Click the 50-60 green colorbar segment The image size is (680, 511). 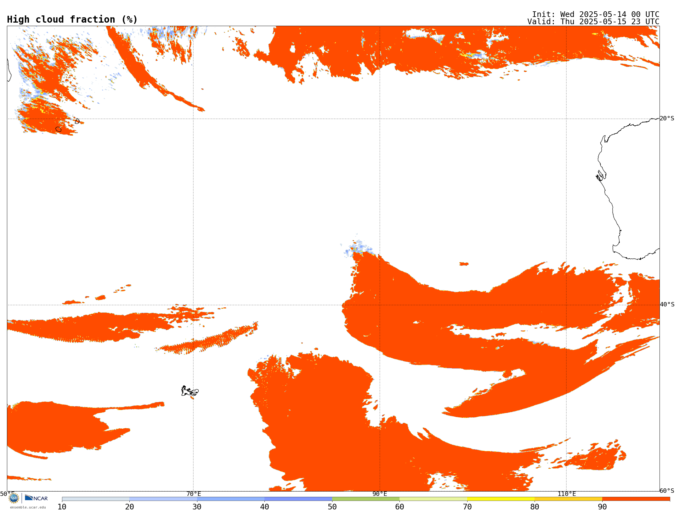pyautogui.click(x=366, y=499)
